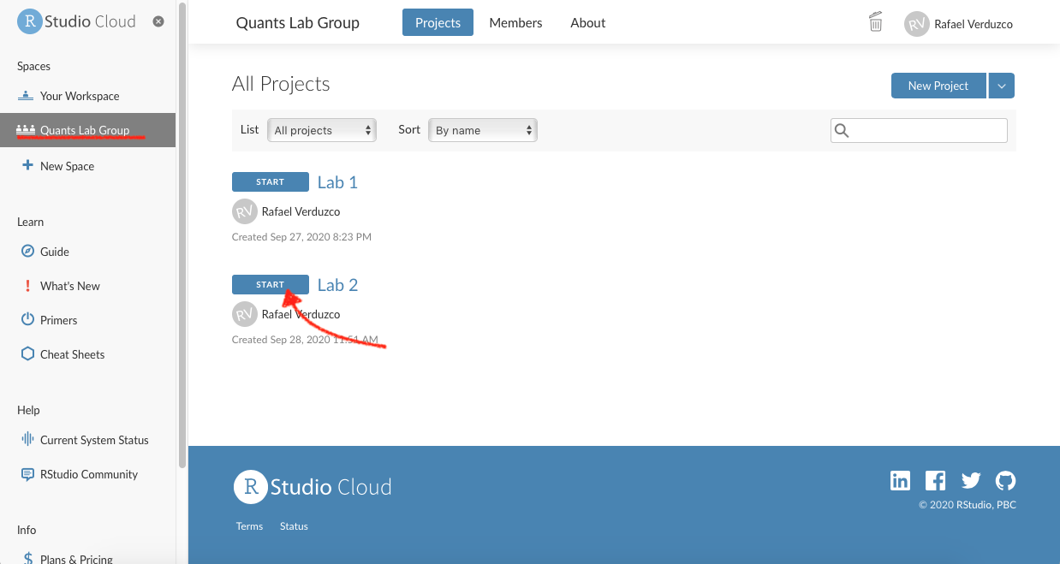This screenshot has height=564, width=1060.
Task: Create a New Space
Action: tap(67, 166)
